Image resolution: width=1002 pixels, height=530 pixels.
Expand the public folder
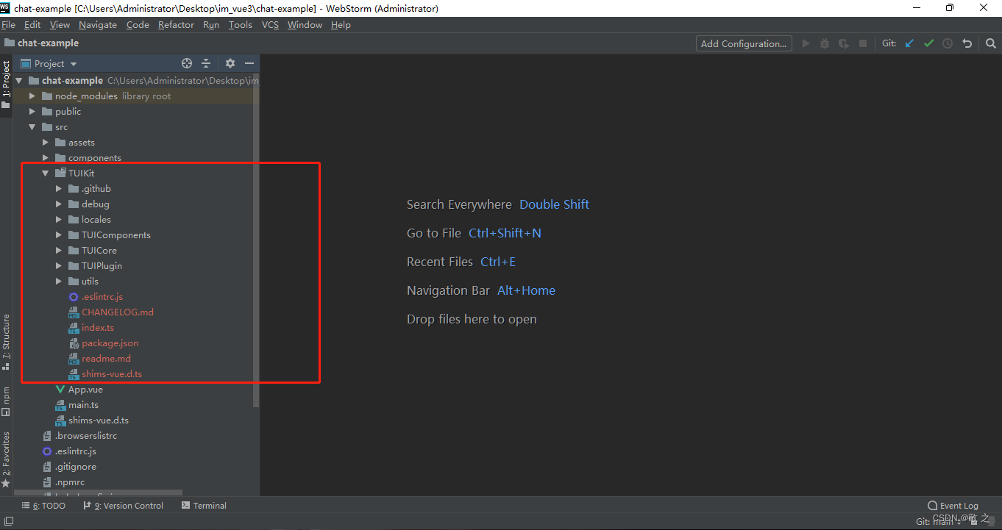[32, 112]
